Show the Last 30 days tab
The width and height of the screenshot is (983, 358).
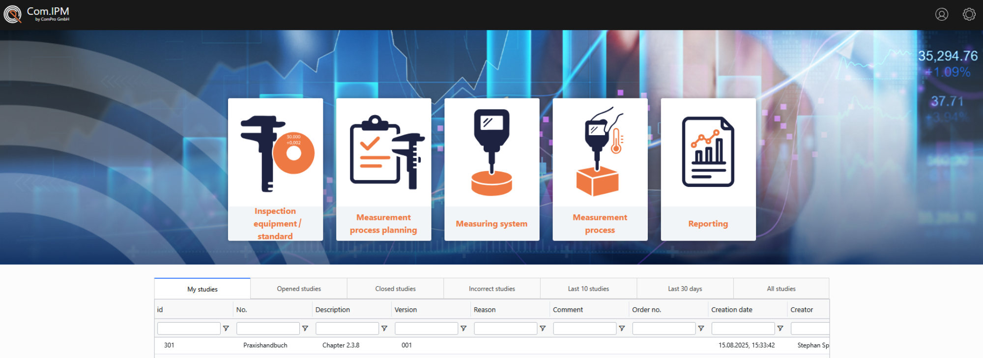pyautogui.click(x=685, y=289)
